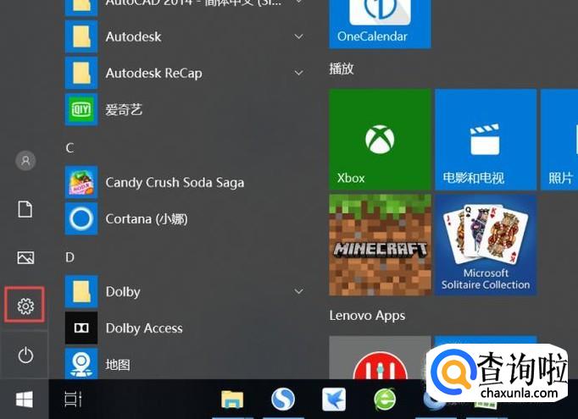The width and height of the screenshot is (578, 419).
Task: Expand the Autodesk ReCap chevron
Action: tap(299, 73)
